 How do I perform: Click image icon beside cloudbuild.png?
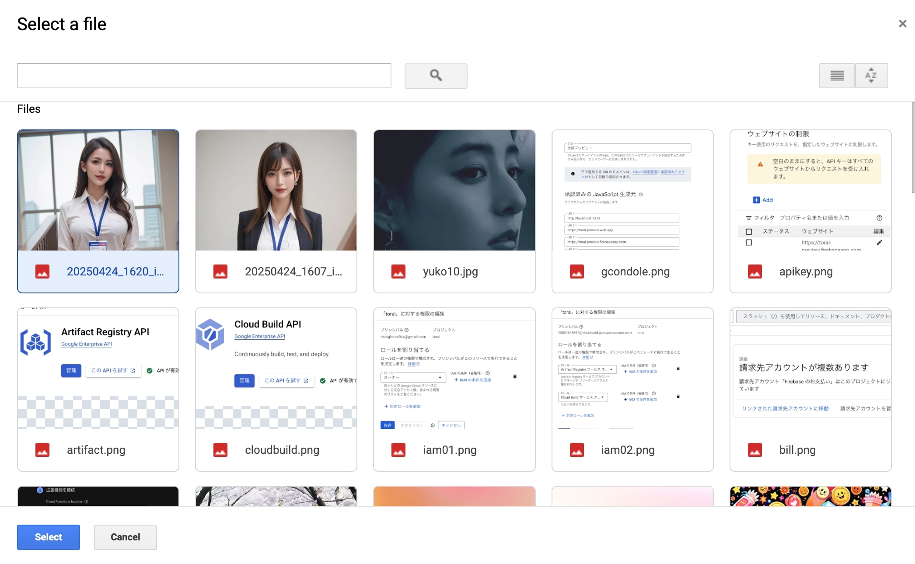220,450
